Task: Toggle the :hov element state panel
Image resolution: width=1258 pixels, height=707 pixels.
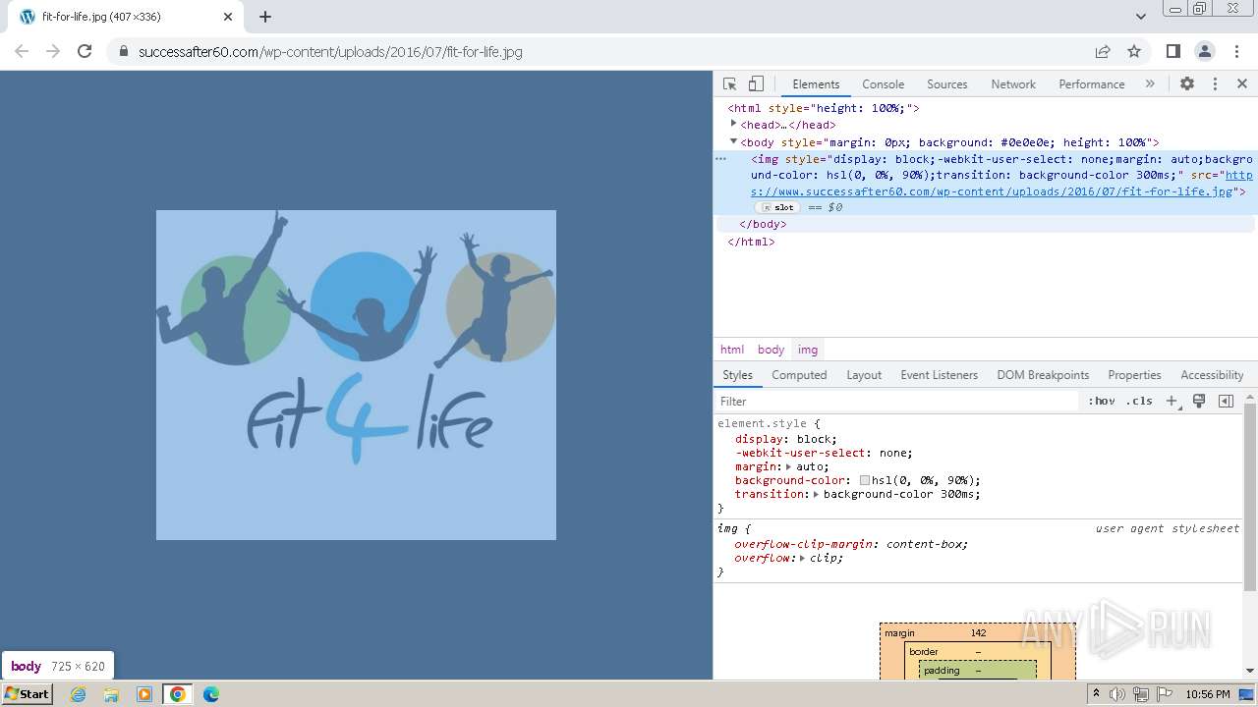Action: coord(1102,401)
